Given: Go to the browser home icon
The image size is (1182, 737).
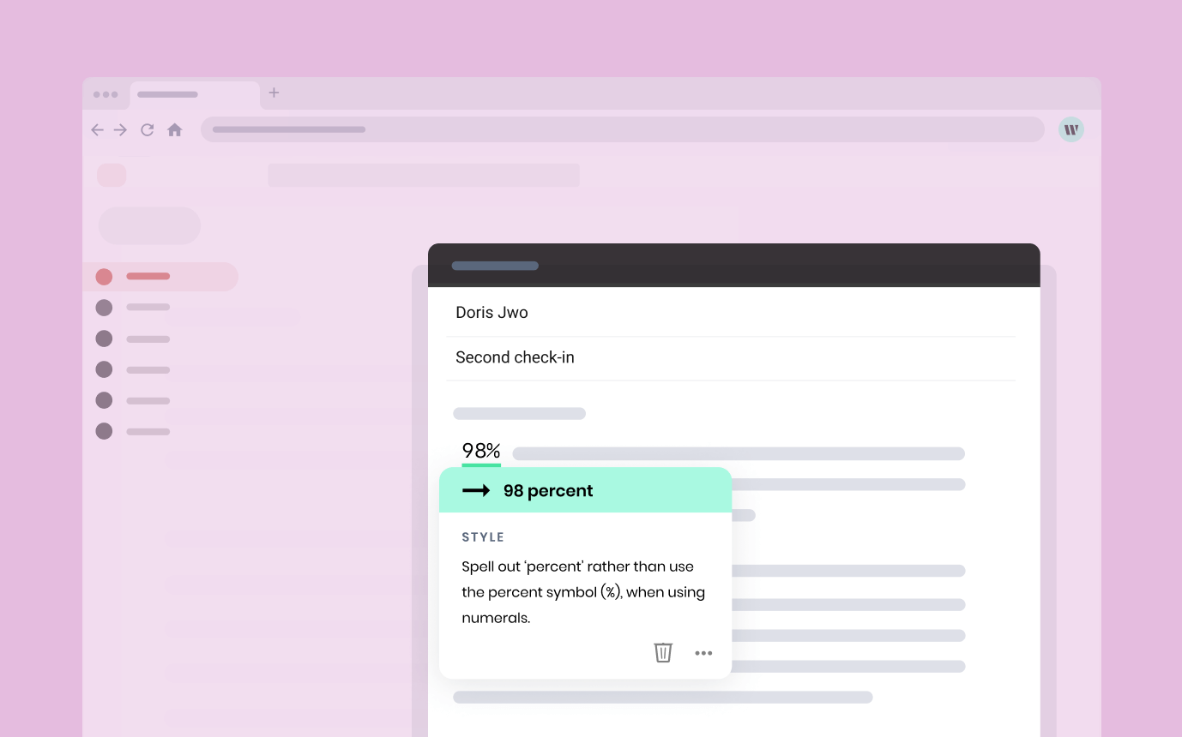Looking at the screenshot, I should point(175,129).
